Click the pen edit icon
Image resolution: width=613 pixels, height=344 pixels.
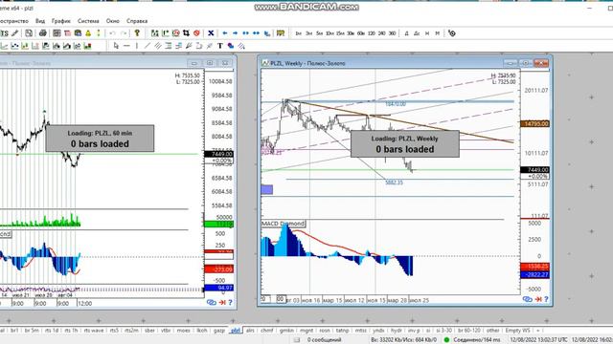coord(15,33)
